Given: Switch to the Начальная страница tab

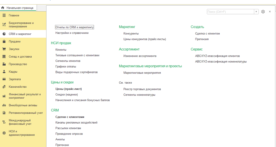Looking at the screenshot, I should click(x=20, y=8).
